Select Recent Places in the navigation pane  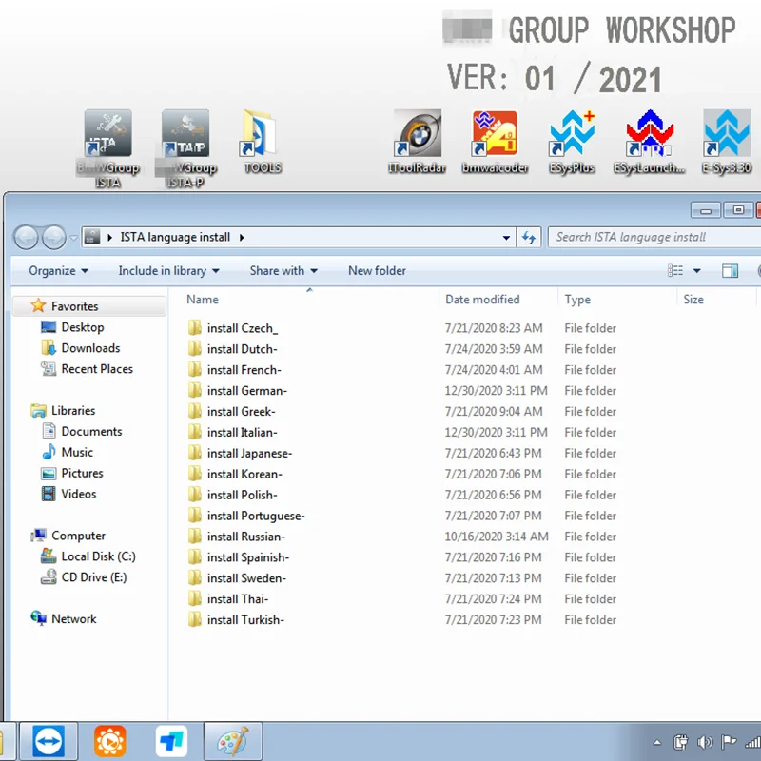pyautogui.click(x=97, y=369)
